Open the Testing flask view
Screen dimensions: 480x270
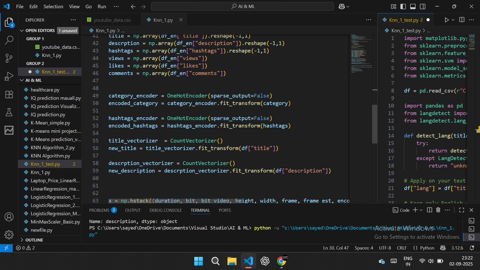point(9,113)
